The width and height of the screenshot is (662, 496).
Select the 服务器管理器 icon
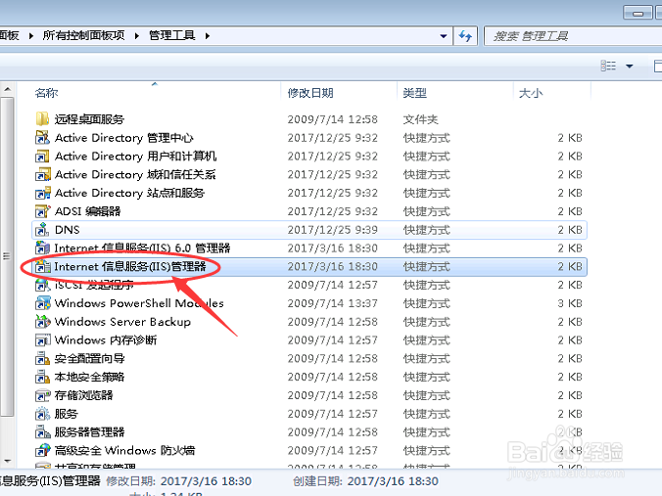pos(42,431)
